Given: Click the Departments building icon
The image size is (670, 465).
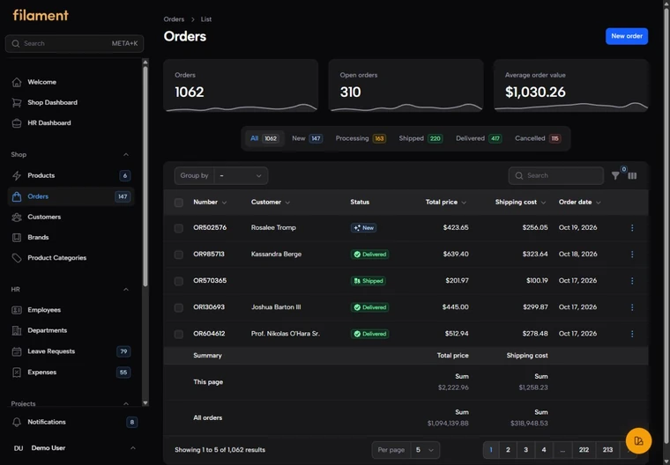Looking at the screenshot, I should (17, 330).
